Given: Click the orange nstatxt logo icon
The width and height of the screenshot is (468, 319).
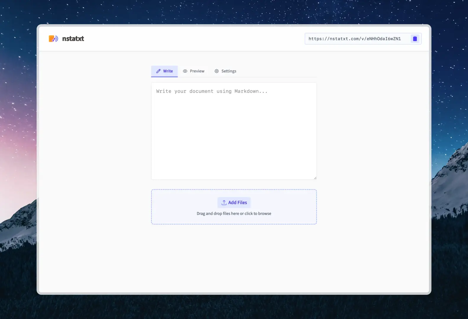Looking at the screenshot, I should pos(53,39).
